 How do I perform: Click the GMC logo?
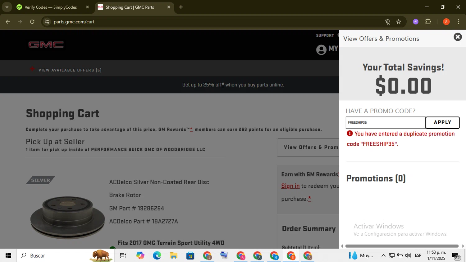tap(46, 45)
